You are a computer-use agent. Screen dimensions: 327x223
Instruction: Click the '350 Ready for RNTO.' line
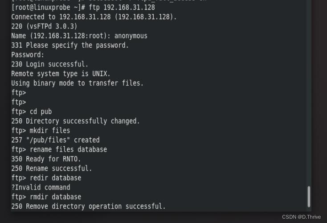[x=46, y=159]
